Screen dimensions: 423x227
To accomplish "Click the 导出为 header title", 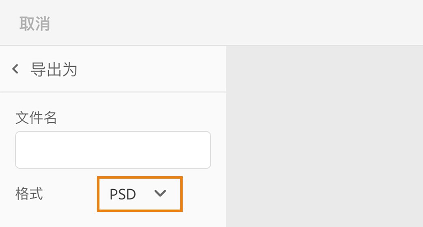I will [x=54, y=70].
